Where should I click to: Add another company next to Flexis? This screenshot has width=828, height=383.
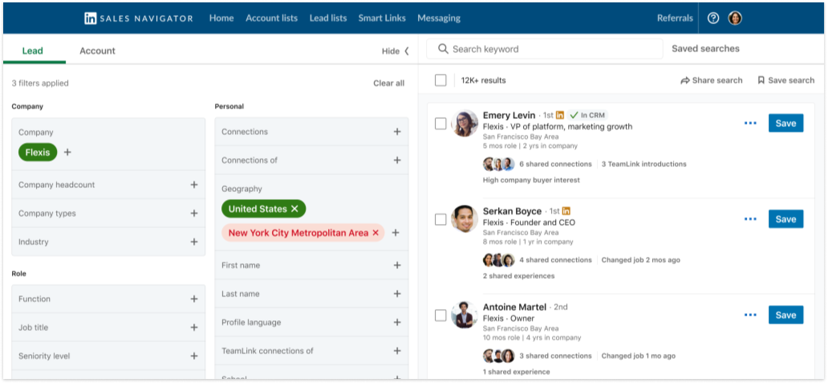point(67,152)
